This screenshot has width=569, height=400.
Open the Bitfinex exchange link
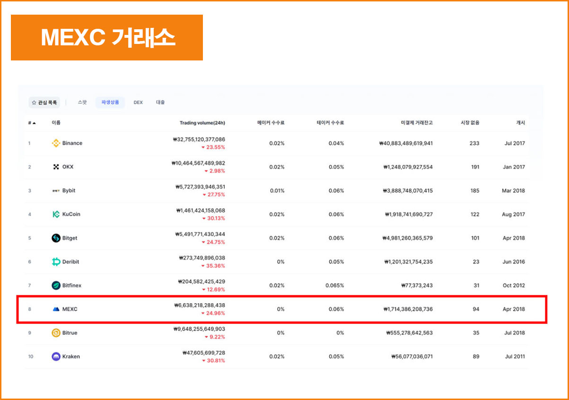tap(72, 285)
